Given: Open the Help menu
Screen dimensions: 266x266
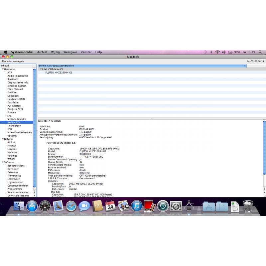Looking at the screenshot, I should coord(98,52).
